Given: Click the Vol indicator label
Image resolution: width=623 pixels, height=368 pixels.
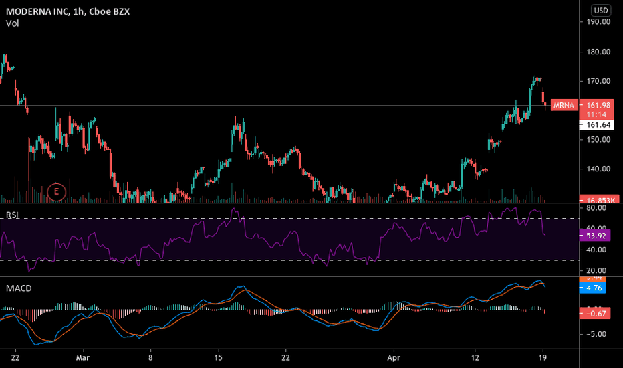Looking at the screenshot, I should click(x=12, y=23).
